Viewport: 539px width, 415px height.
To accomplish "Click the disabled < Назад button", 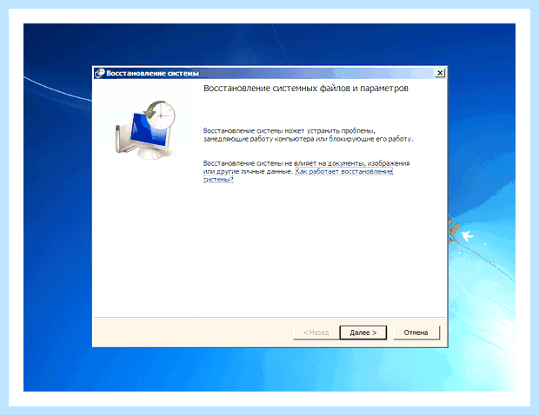I will tap(316, 333).
